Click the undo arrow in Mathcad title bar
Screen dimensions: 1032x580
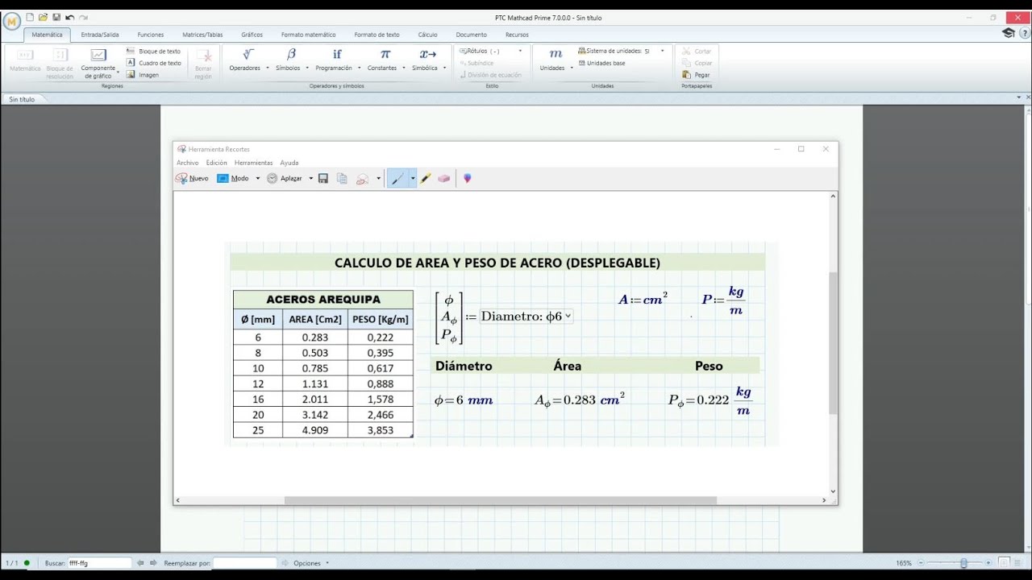[69, 17]
